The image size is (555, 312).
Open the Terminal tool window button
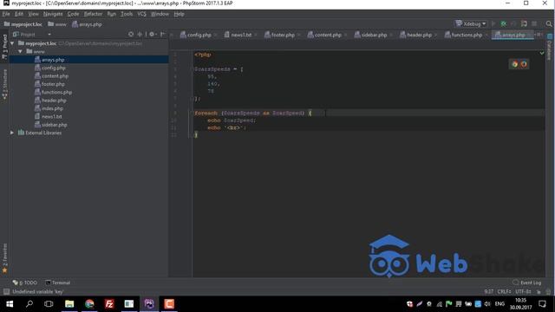(x=58, y=283)
